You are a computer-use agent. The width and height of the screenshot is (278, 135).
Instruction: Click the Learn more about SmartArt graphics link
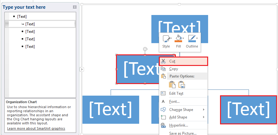[36, 128]
